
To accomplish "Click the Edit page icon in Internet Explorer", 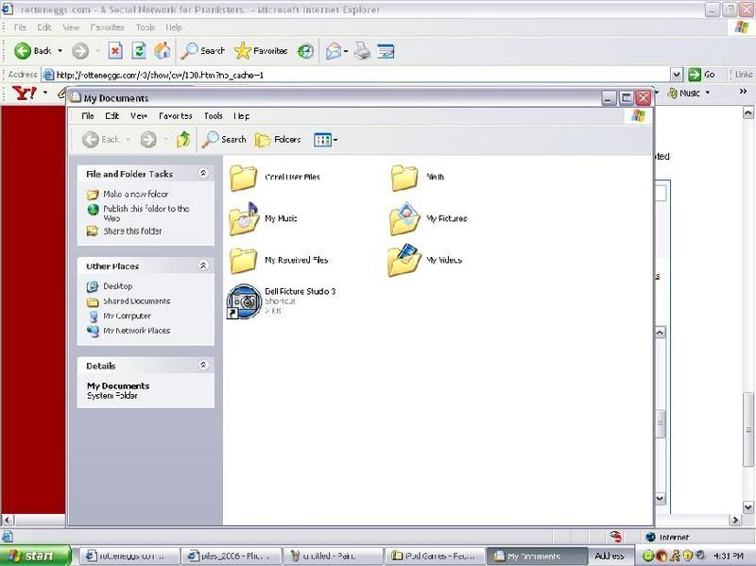I will 386,51.
